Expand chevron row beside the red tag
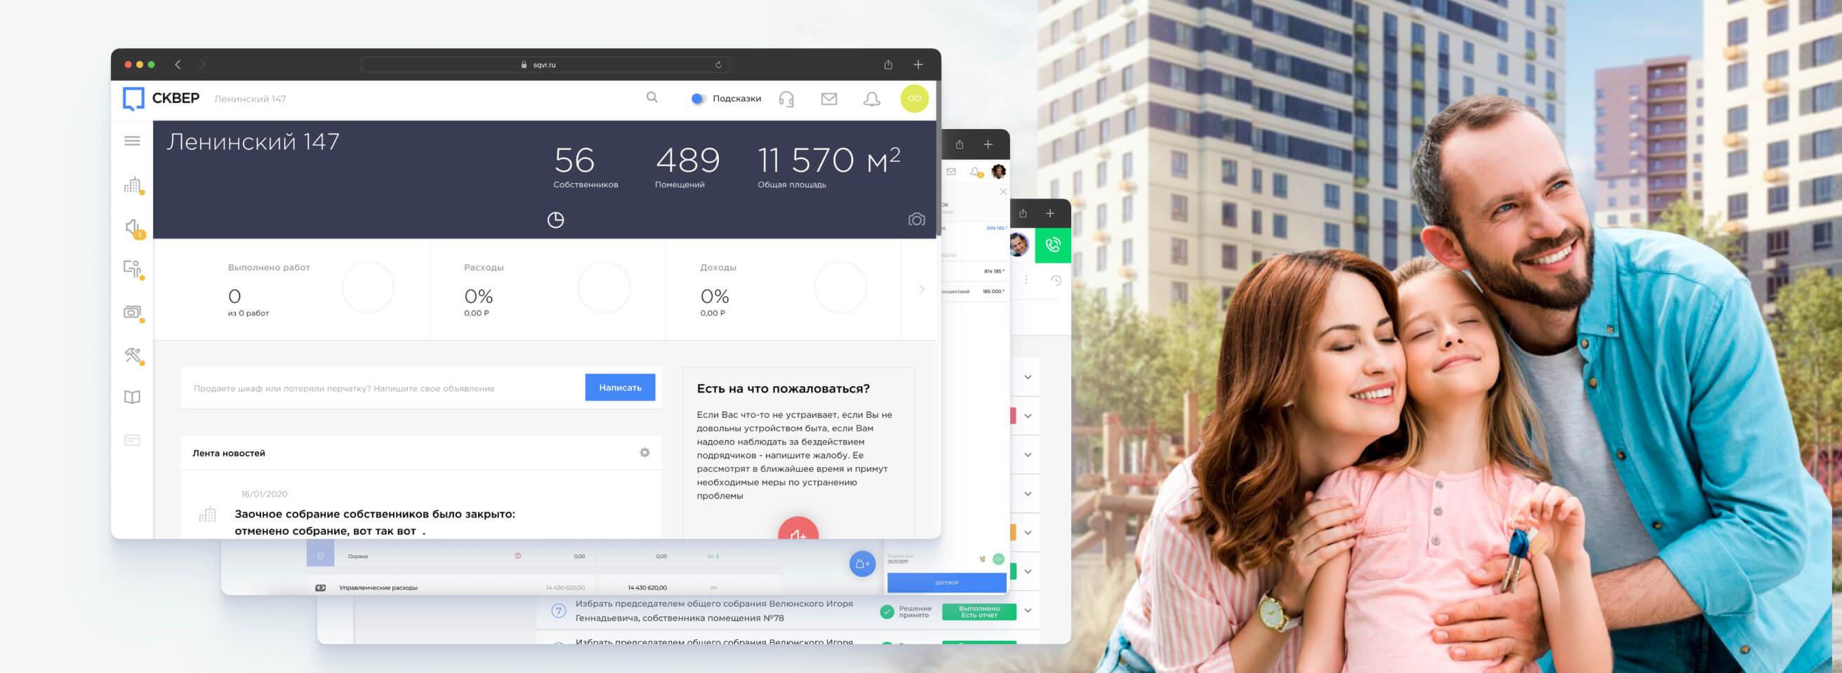Screen dimensions: 1842x673 (x=1028, y=416)
